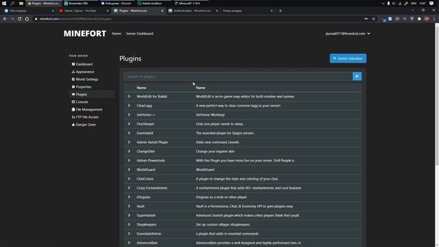Click the 'SetHome Working!' description text
This screenshot has width=439, height=247.
tap(211, 115)
